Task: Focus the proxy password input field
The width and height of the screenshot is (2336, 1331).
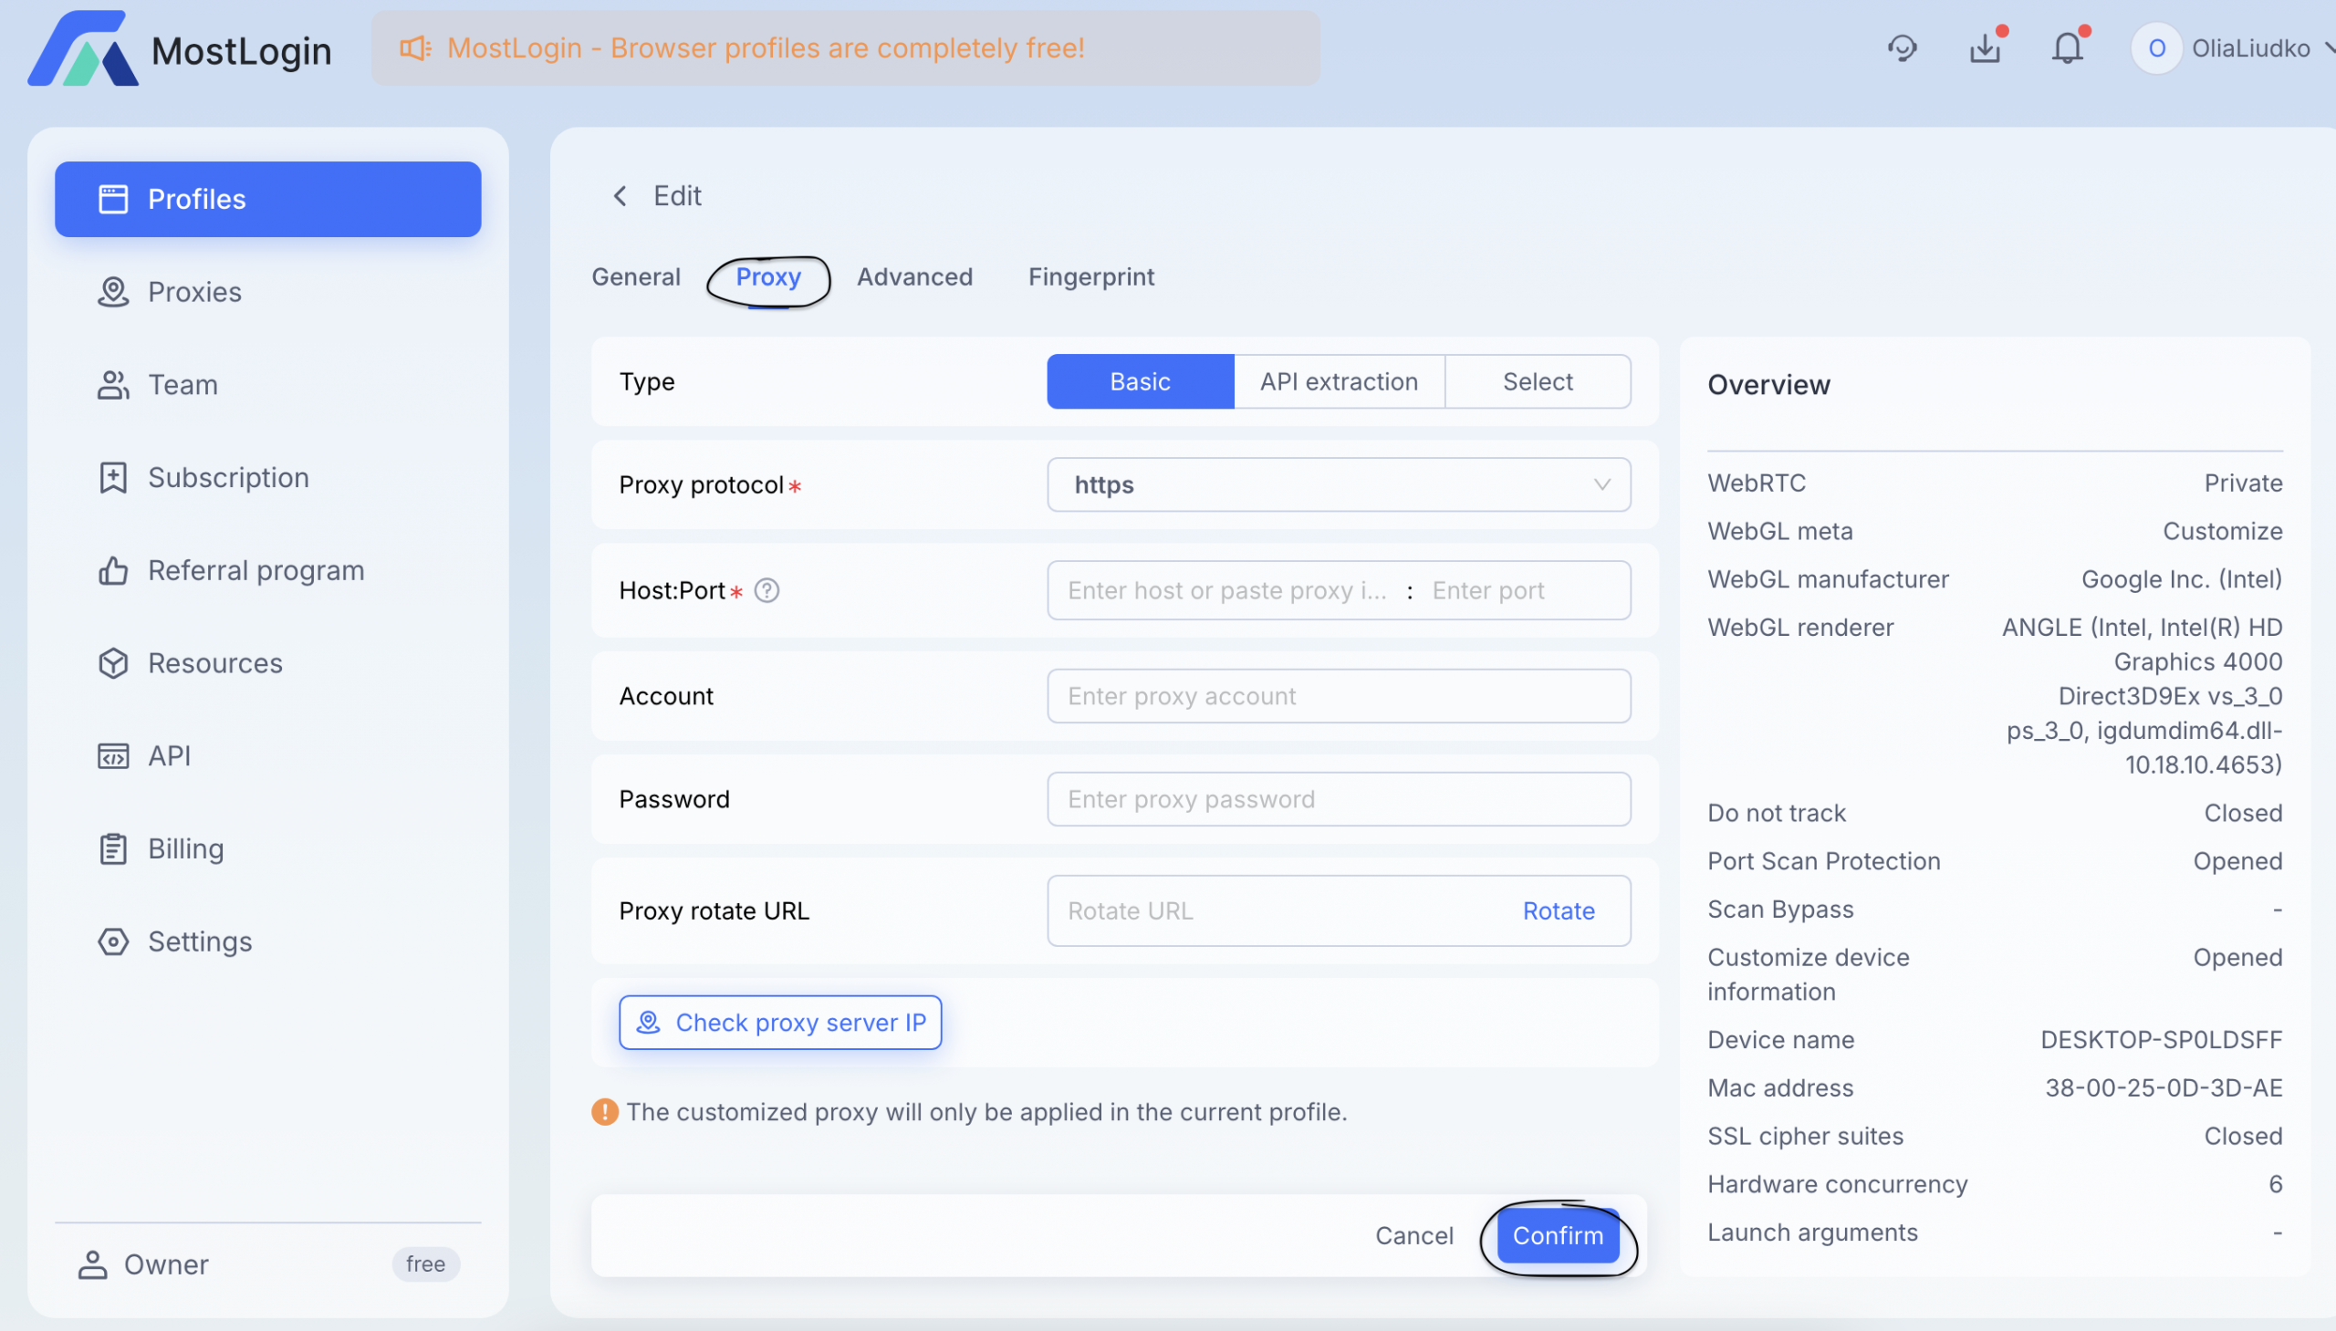Action: (1339, 799)
